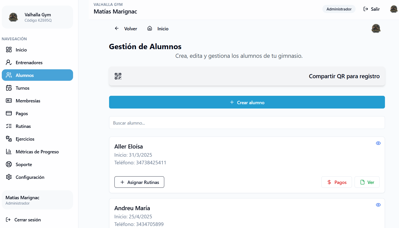Toggle the eye icon on Andreu María's card
Viewport: 399px width, 228px height.
[x=378, y=205]
